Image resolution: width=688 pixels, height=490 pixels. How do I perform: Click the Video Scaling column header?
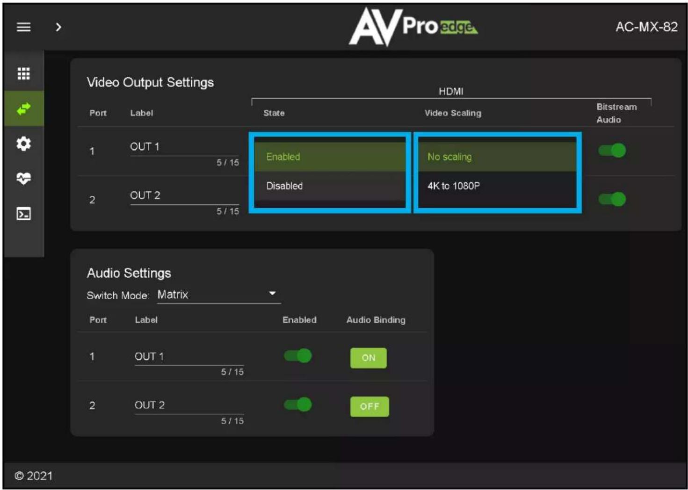(x=453, y=113)
